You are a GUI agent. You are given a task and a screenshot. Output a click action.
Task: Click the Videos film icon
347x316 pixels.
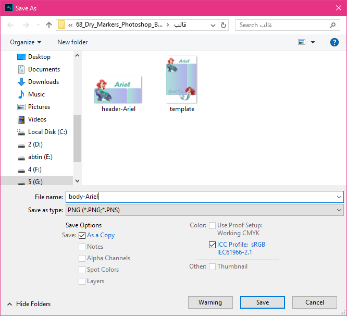coord(21,119)
